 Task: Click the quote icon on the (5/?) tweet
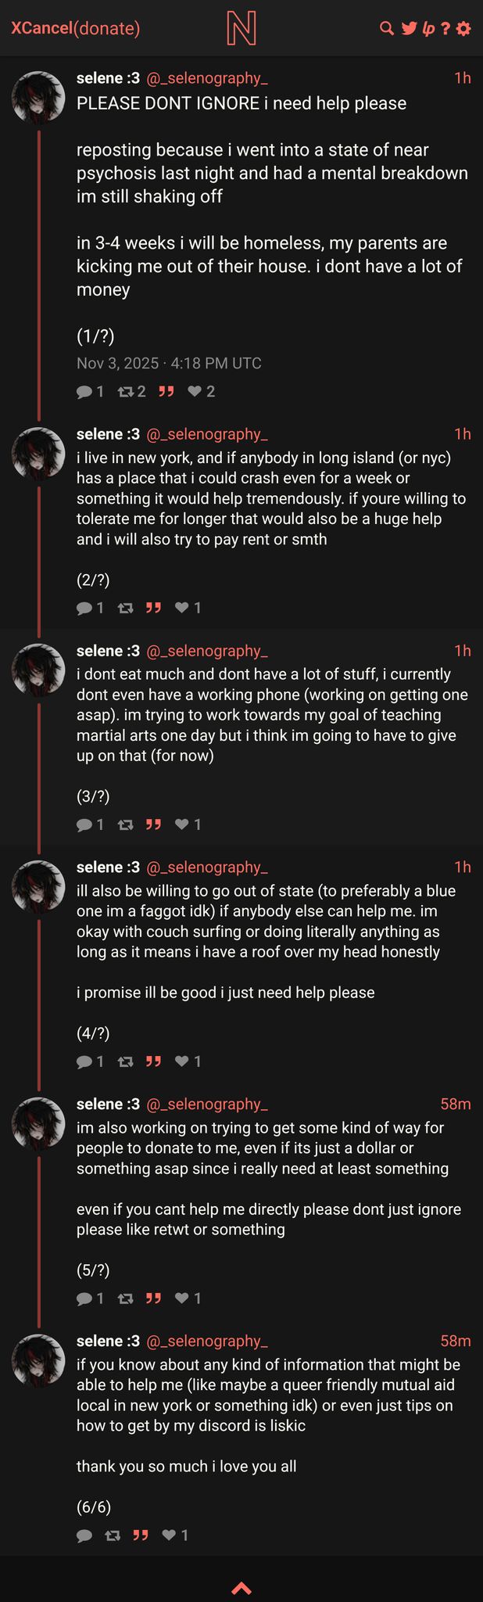pyautogui.click(x=154, y=1298)
